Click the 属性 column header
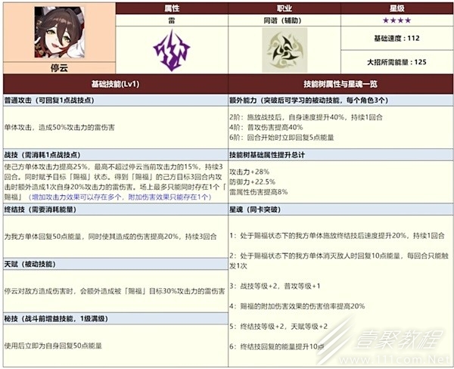Viewport: 454px width, 369px height. pyautogui.click(x=172, y=8)
